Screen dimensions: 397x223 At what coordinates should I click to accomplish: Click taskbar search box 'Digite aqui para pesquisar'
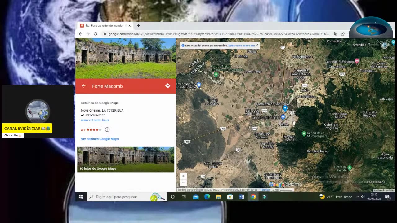pos(127,197)
